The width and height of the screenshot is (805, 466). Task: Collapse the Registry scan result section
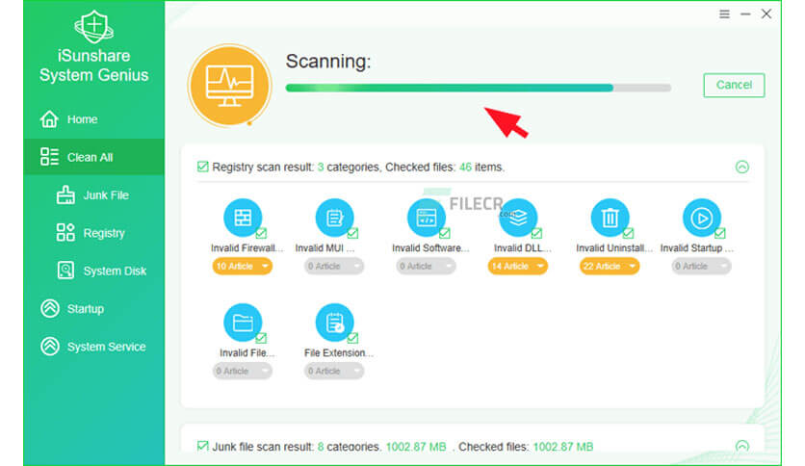click(x=741, y=167)
